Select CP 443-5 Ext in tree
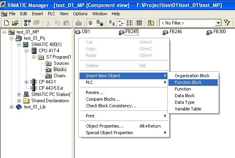The image size is (235, 158). click(51, 88)
